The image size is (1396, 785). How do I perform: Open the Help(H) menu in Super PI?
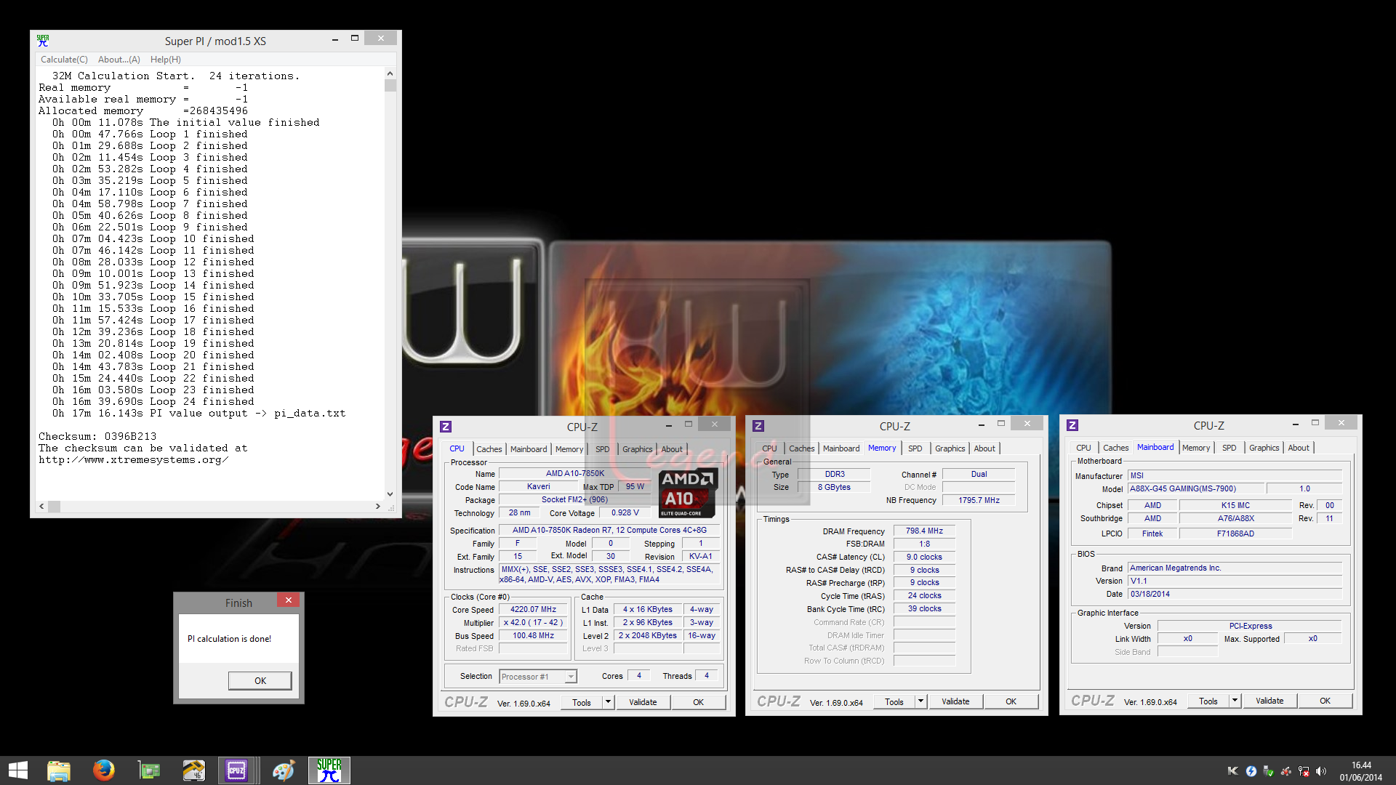pos(166,60)
